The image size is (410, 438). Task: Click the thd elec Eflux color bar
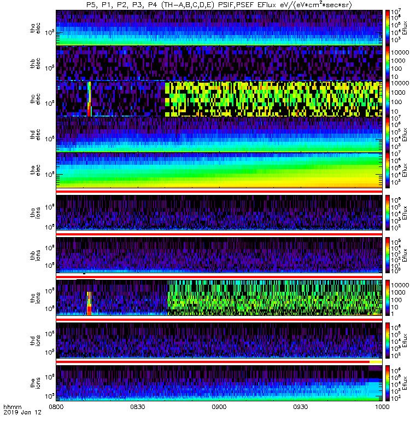point(388,134)
